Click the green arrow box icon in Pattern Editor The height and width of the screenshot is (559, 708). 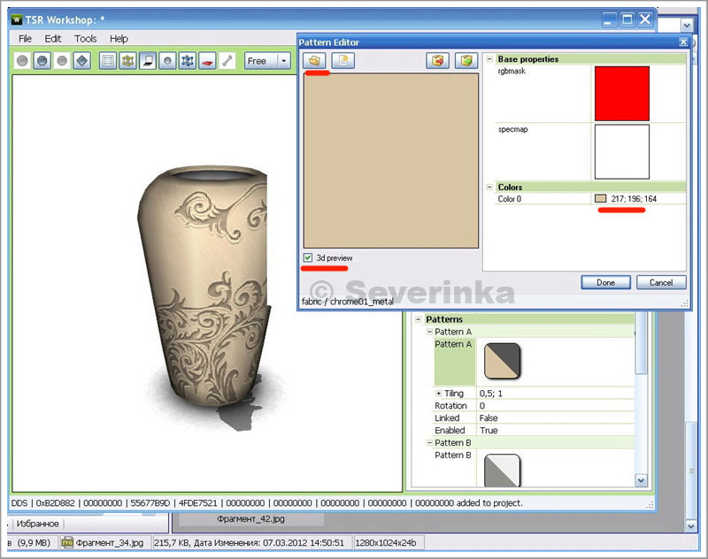466,61
